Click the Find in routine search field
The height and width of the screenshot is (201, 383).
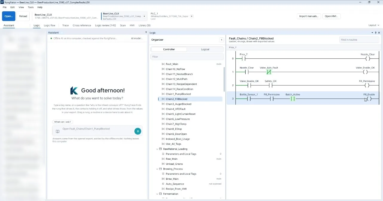click(x=359, y=40)
